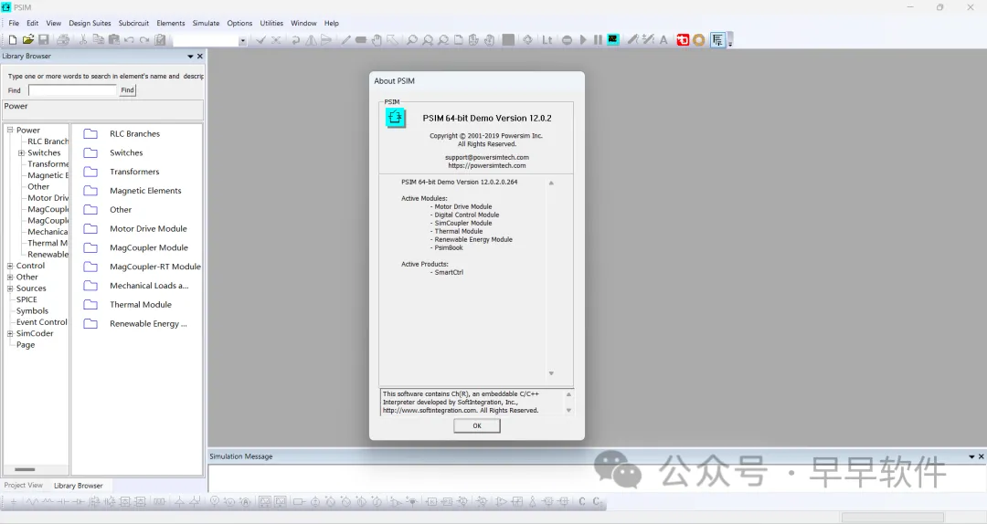Screen dimensions: 987x524
Task: Expand the SimCoder tree node
Action: [x=10, y=333]
